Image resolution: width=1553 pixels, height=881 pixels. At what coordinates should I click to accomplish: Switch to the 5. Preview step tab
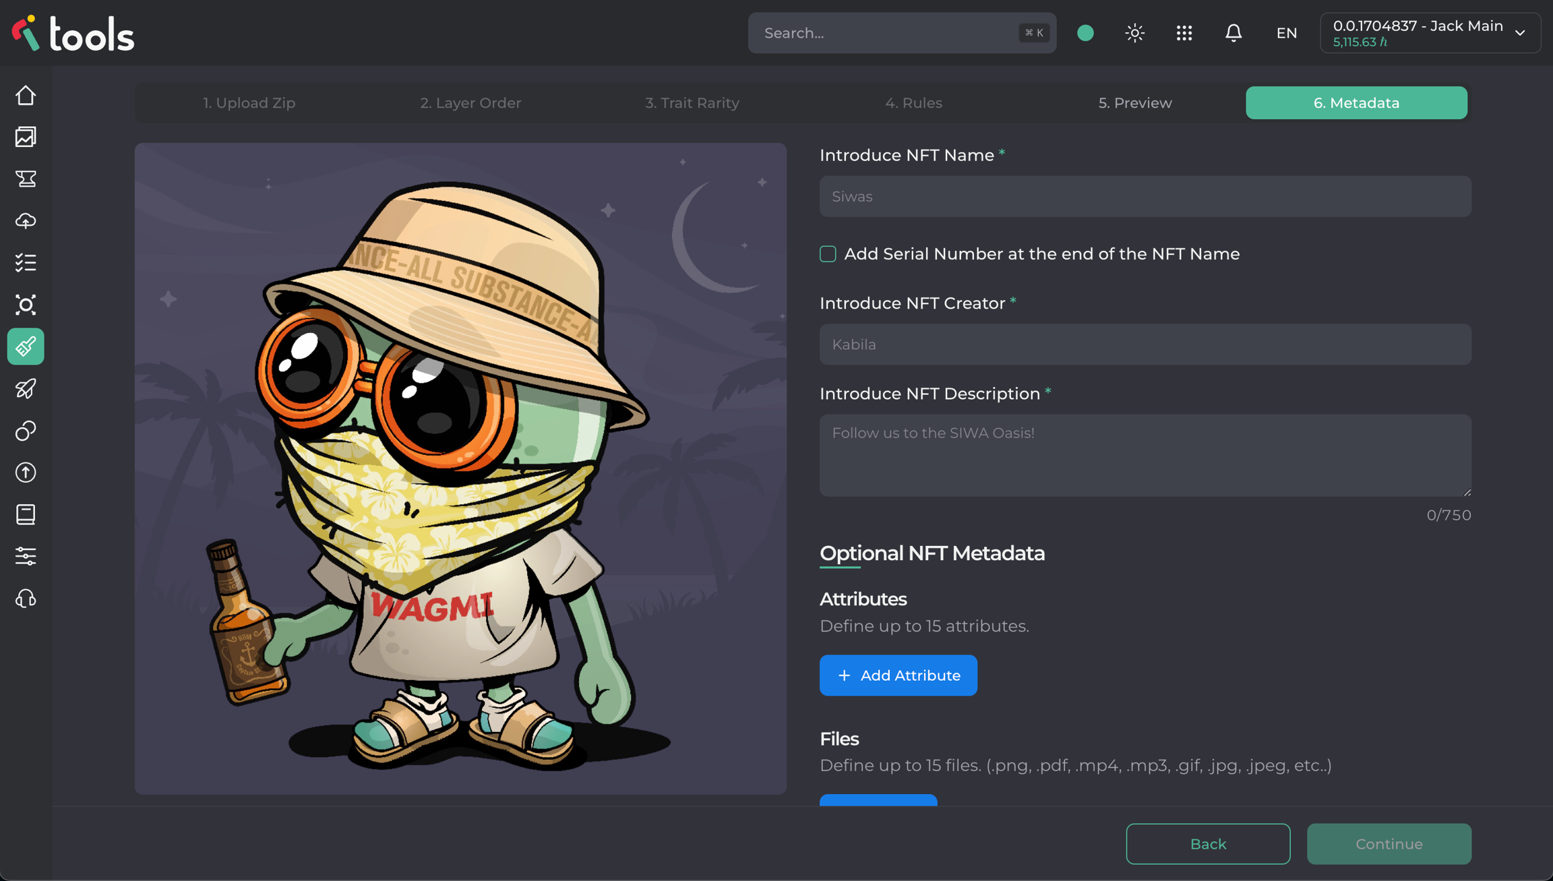point(1134,103)
